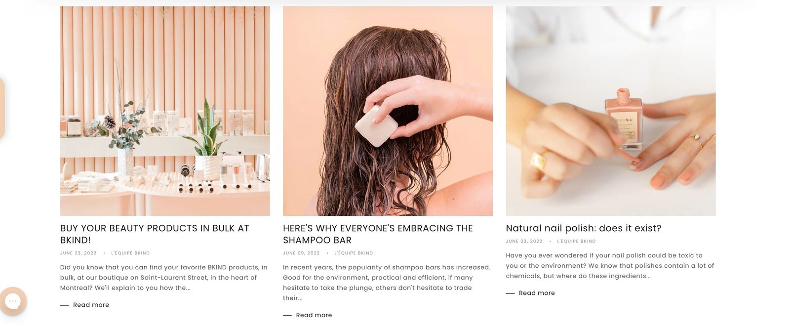Click L'ÉQUIPE BKIND author on nail polish article
This screenshot has width=790, height=328.
576,241
